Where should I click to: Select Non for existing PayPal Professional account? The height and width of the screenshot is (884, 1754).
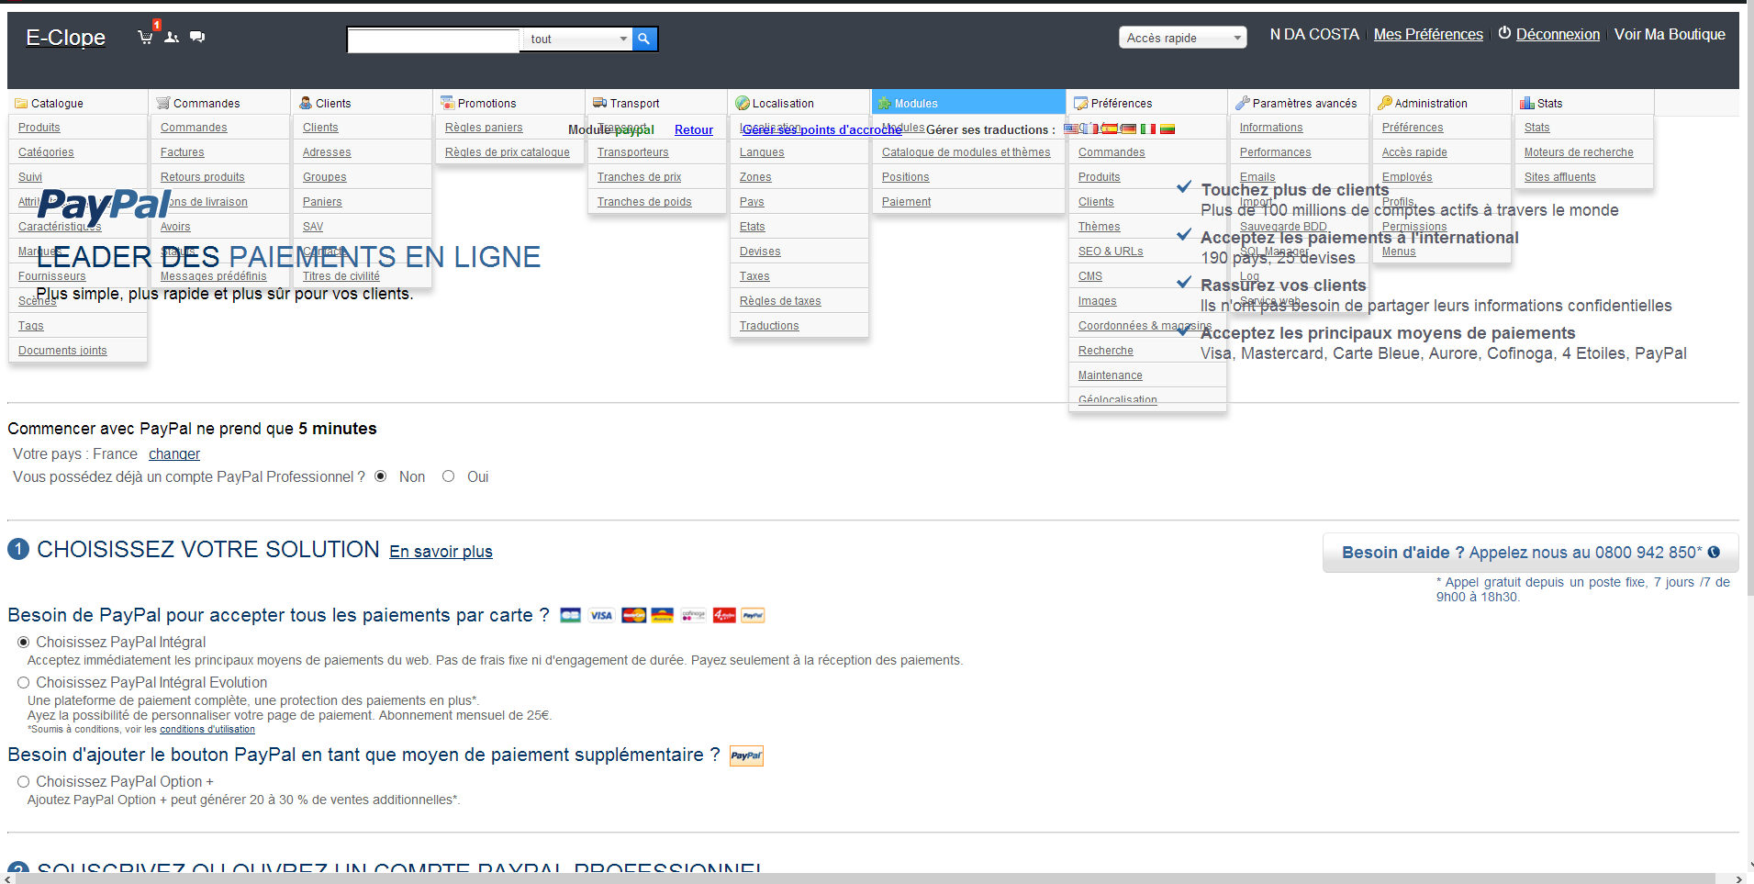381,476
